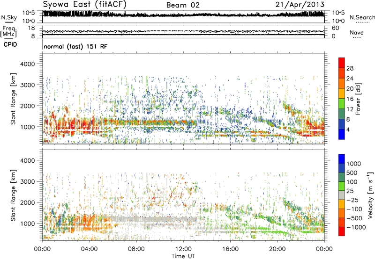Click Nave axis value '60'
The width and height of the screenshot is (375, 259).
pos(335,28)
